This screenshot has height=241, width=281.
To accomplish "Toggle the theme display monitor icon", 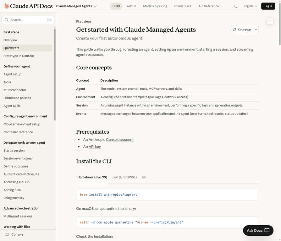I will tap(236, 6).
